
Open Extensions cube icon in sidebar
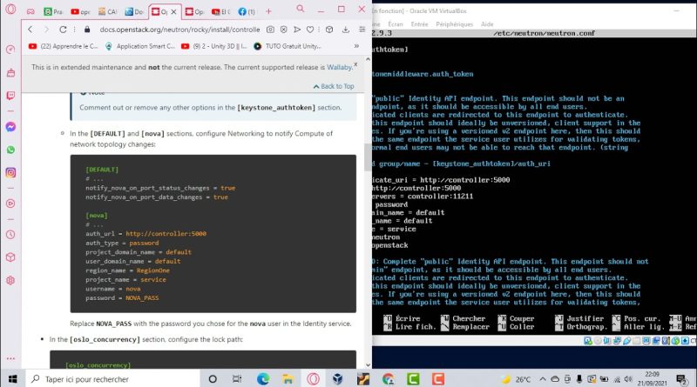tap(10, 257)
